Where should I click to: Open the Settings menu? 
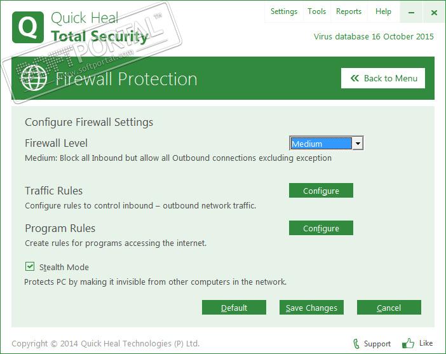tap(283, 11)
